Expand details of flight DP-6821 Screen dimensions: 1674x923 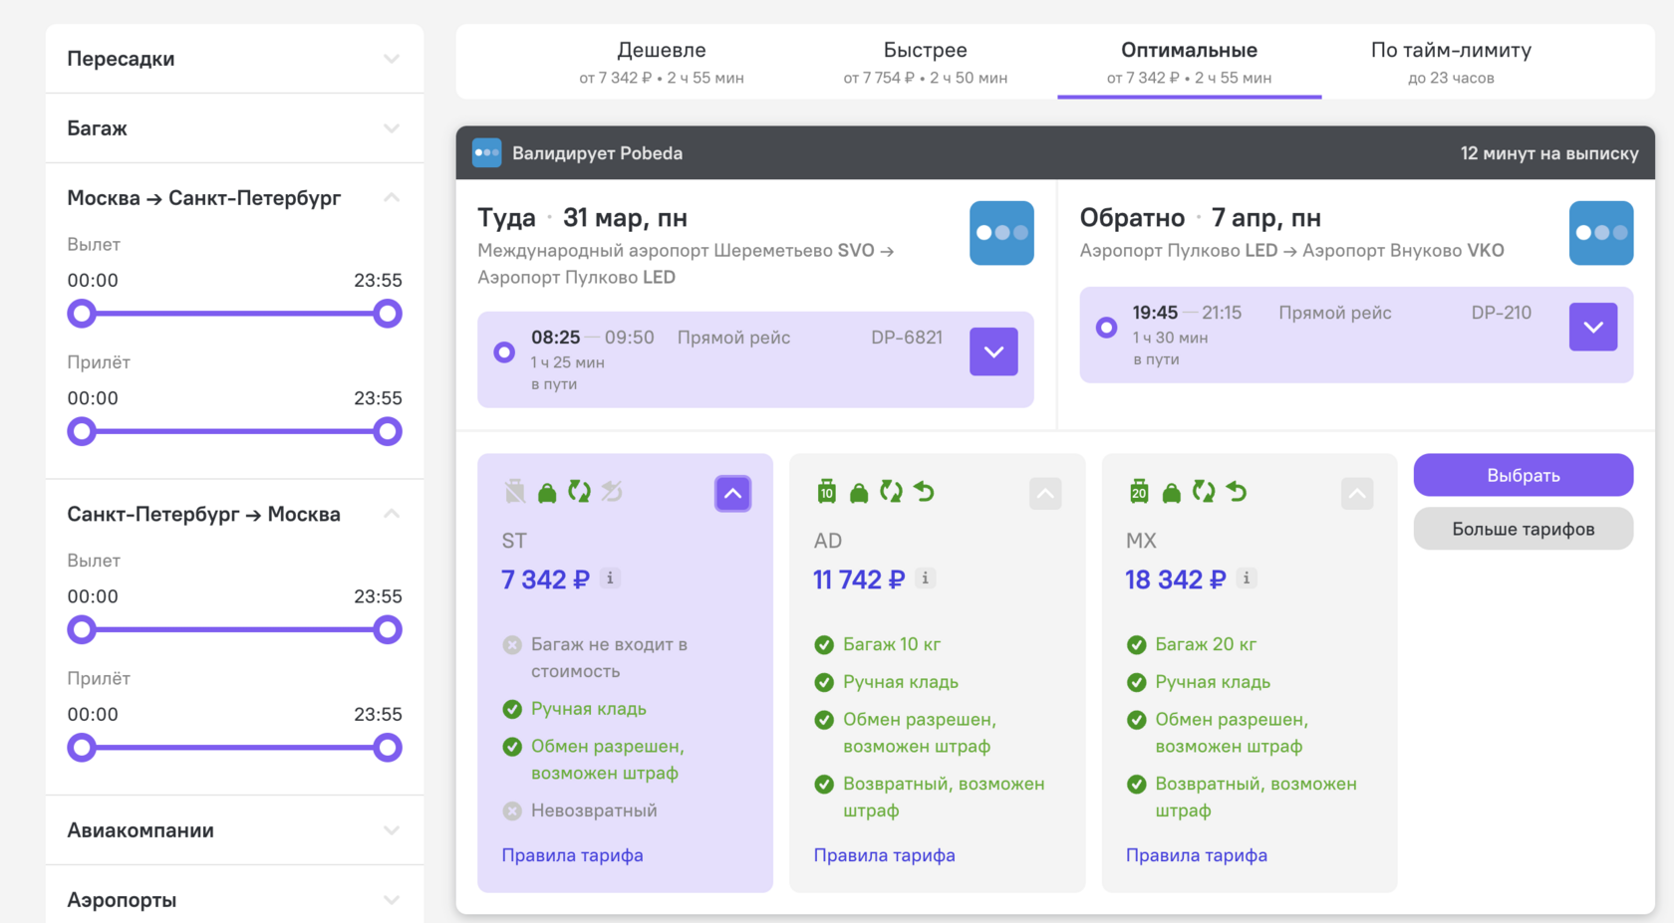point(993,351)
